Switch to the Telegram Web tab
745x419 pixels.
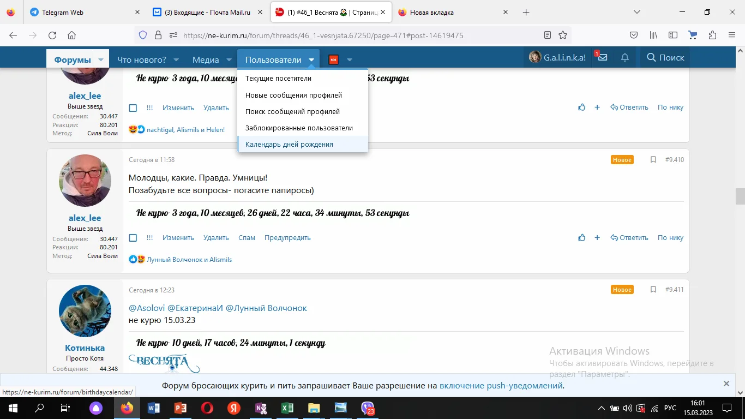[x=62, y=12]
